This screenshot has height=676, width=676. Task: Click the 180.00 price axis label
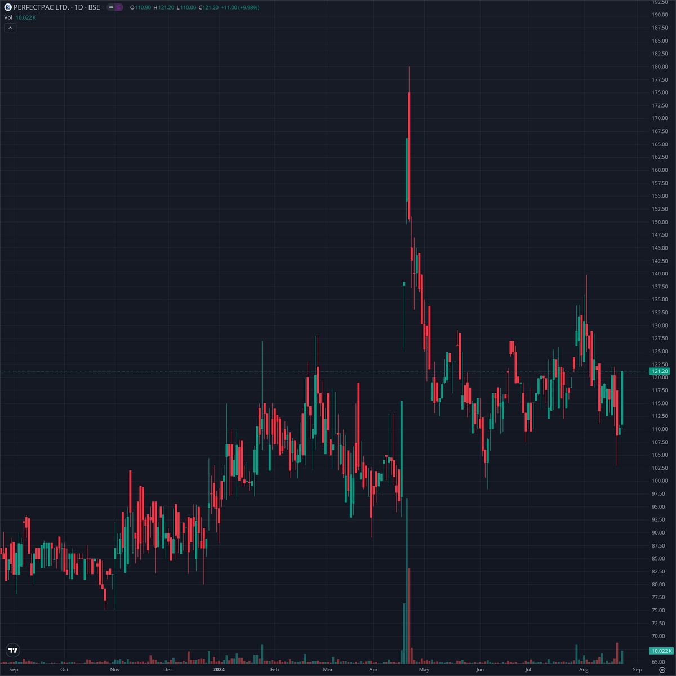point(660,66)
